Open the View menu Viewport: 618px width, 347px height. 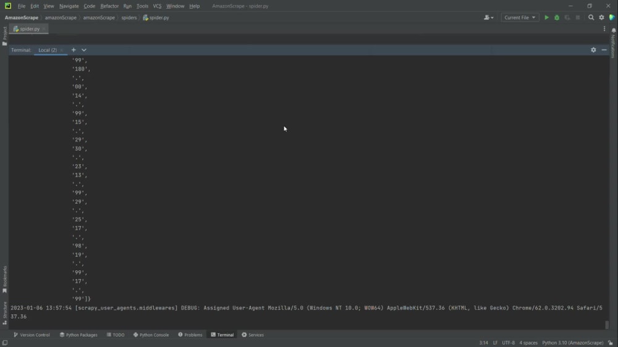tap(48, 6)
